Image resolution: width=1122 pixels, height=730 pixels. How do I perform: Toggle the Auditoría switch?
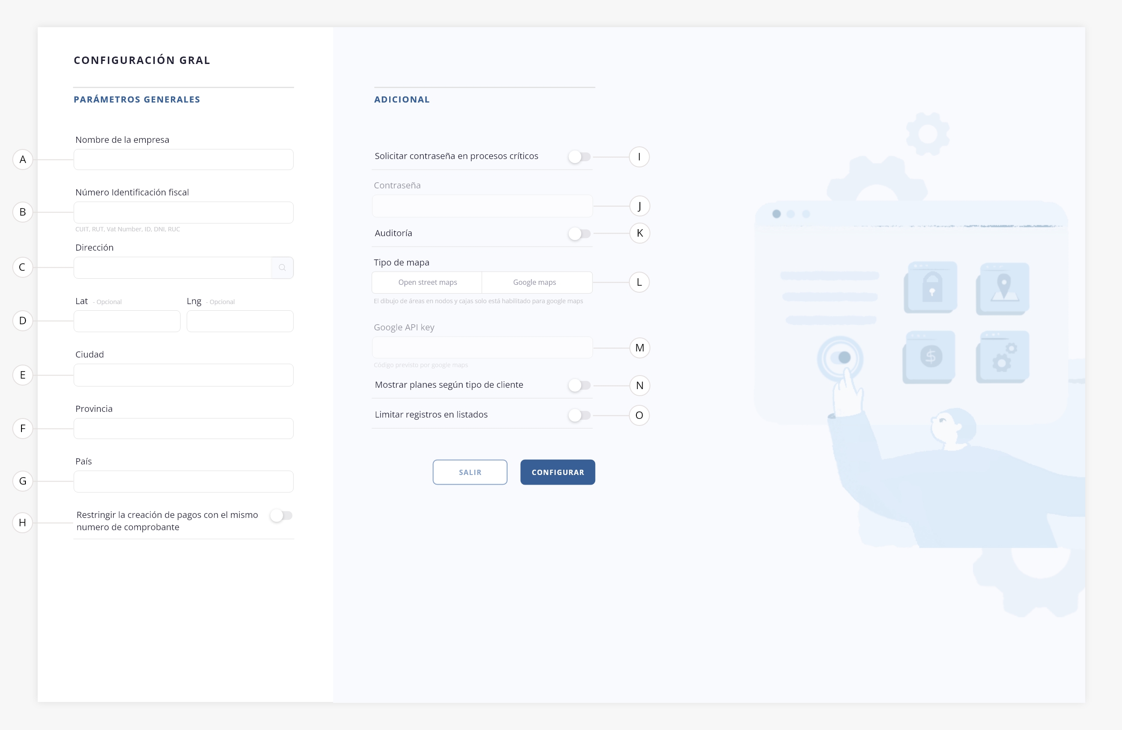[x=579, y=234]
